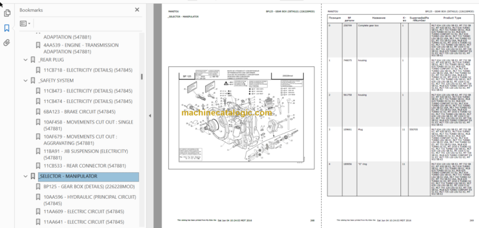Open bookmark 10AF458 - MOVEMENTS CUT OUT : SINGLE

tap(89, 125)
